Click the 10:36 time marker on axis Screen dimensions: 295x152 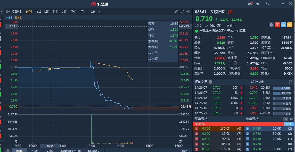pyautogui.click(x=50, y=146)
